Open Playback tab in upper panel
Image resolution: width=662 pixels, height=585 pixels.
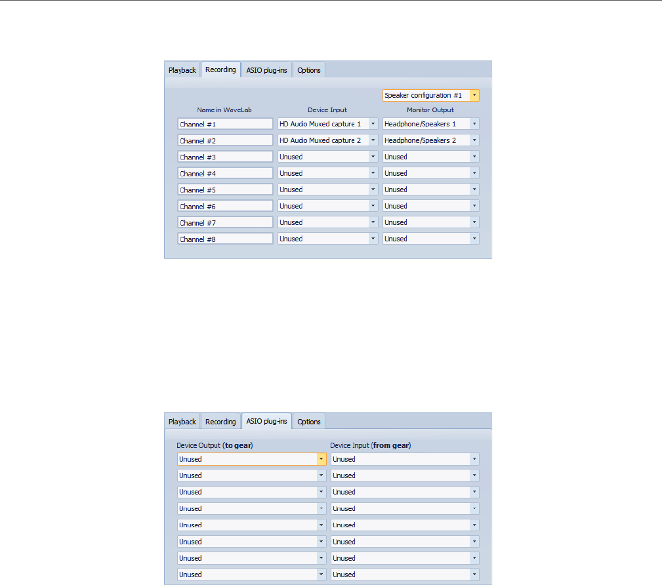182,70
